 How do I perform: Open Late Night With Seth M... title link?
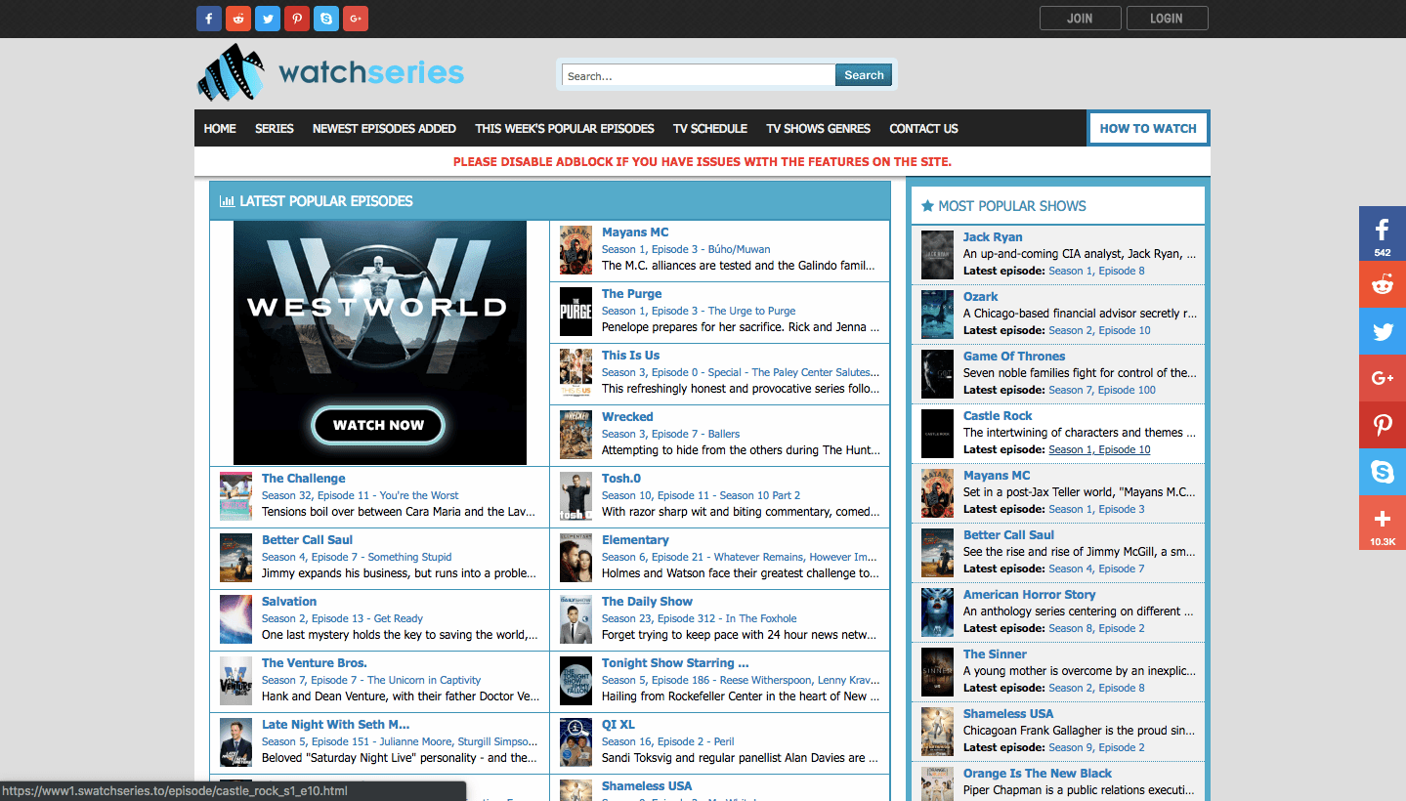coord(335,725)
